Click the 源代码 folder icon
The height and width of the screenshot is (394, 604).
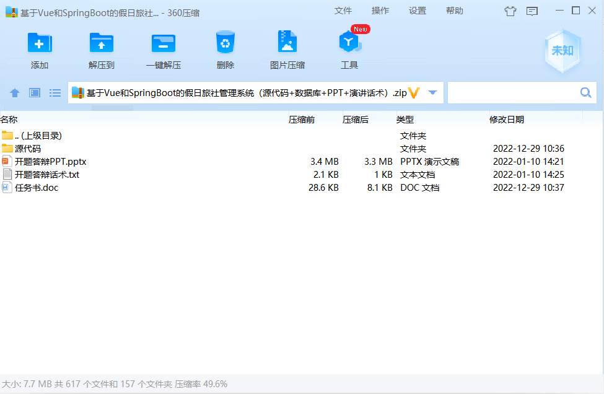pyautogui.click(x=7, y=148)
